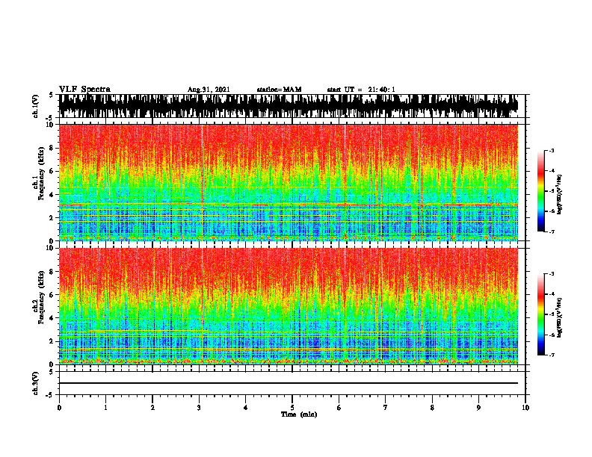Click the "2" kHz tick on ch.1 spectrogram
The height and width of the screenshot is (457, 592).
[x=52, y=218]
